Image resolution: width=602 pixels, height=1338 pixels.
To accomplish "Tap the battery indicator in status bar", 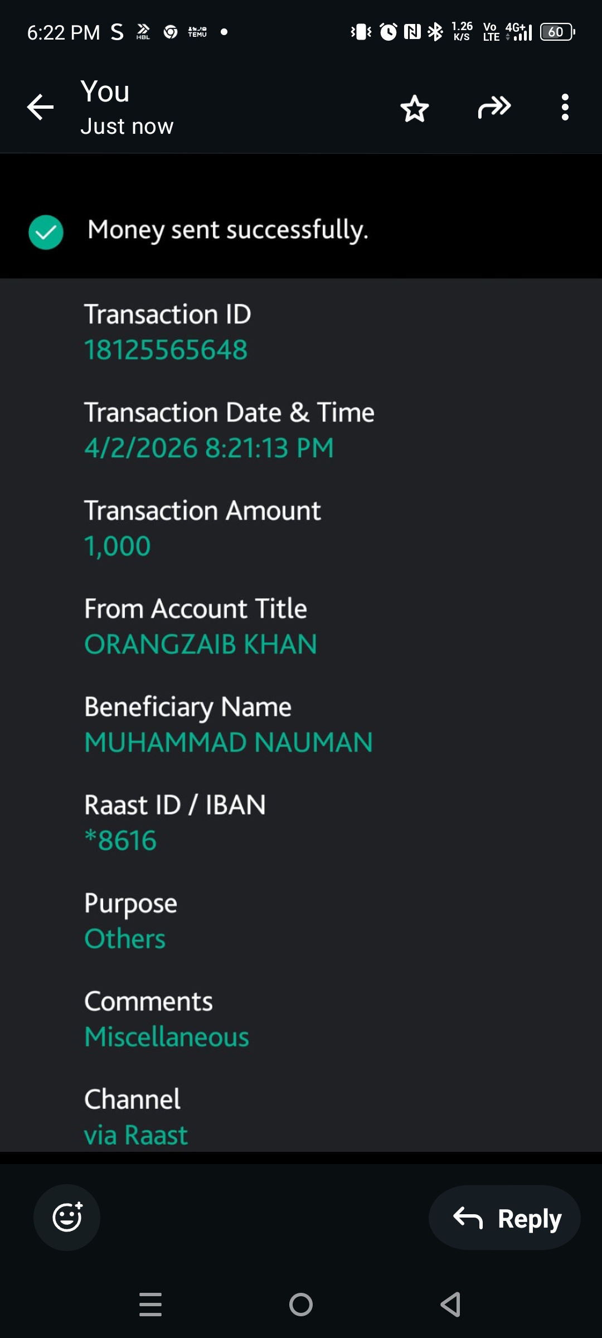I will [x=557, y=32].
